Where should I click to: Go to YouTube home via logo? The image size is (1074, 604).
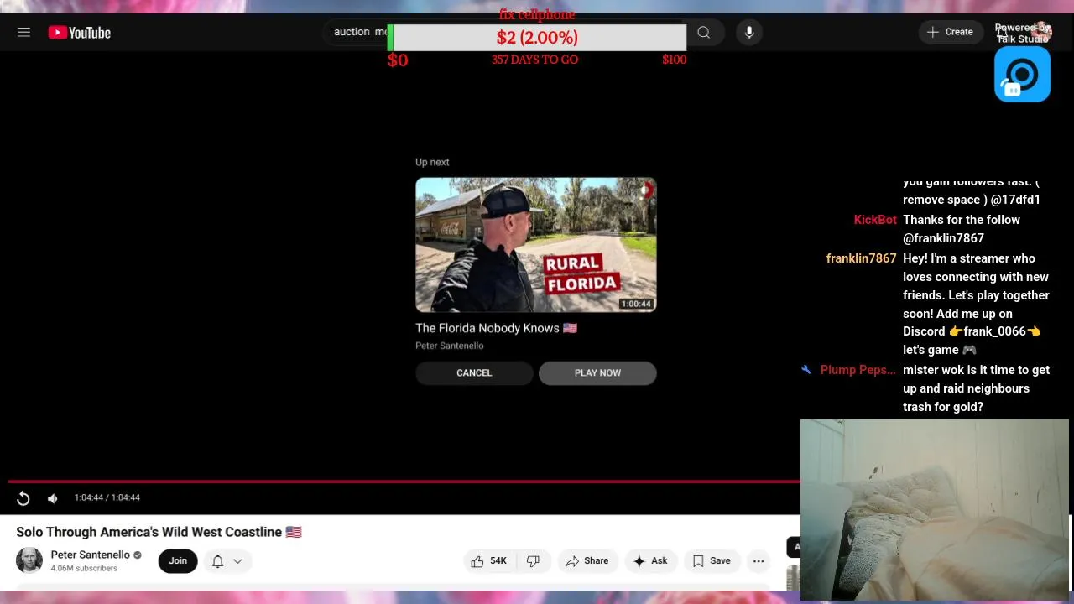point(80,33)
